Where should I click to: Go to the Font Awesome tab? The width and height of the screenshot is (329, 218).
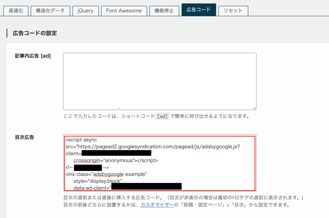tap(124, 11)
